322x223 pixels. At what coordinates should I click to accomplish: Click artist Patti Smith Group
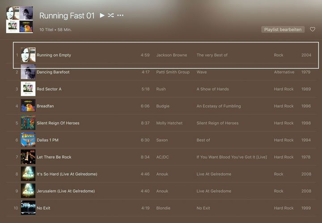click(173, 72)
